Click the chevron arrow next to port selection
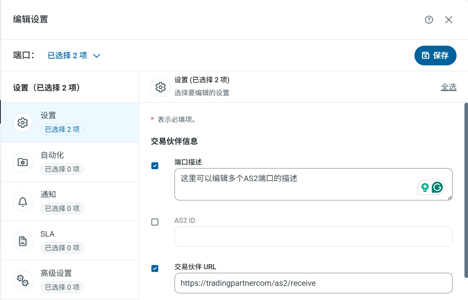This screenshot has height=300, width=468. tap(97, 56)
